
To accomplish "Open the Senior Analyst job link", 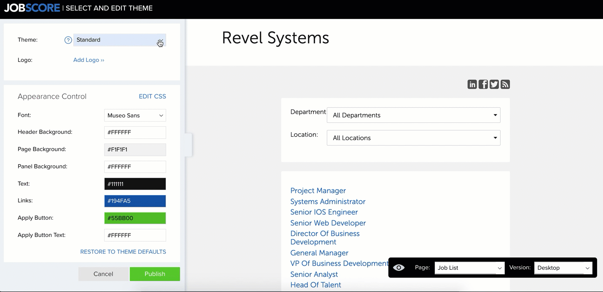I will coord(314,274).
